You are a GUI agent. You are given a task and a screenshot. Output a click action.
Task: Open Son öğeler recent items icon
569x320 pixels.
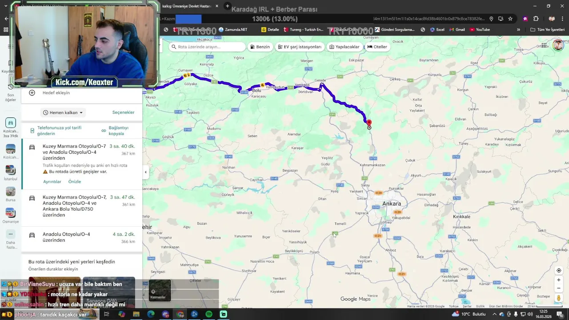coord(11,87)
